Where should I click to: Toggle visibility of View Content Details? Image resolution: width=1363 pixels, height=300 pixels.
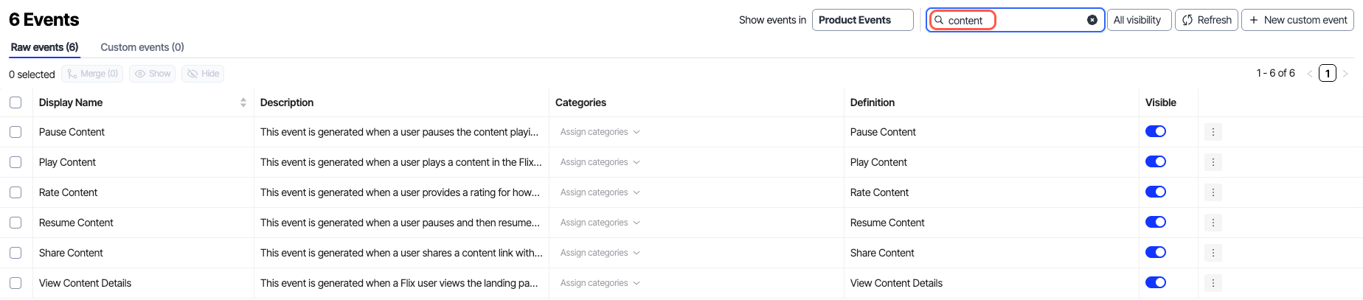click(x=1156, y=282)
